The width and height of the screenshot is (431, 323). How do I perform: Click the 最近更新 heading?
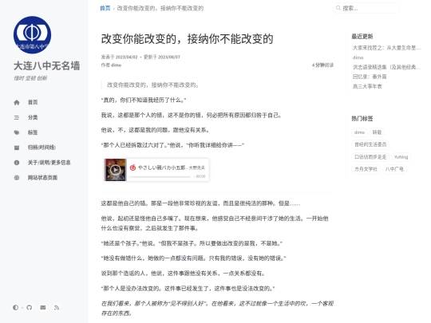pyautogui.click(x=362, y=36)
